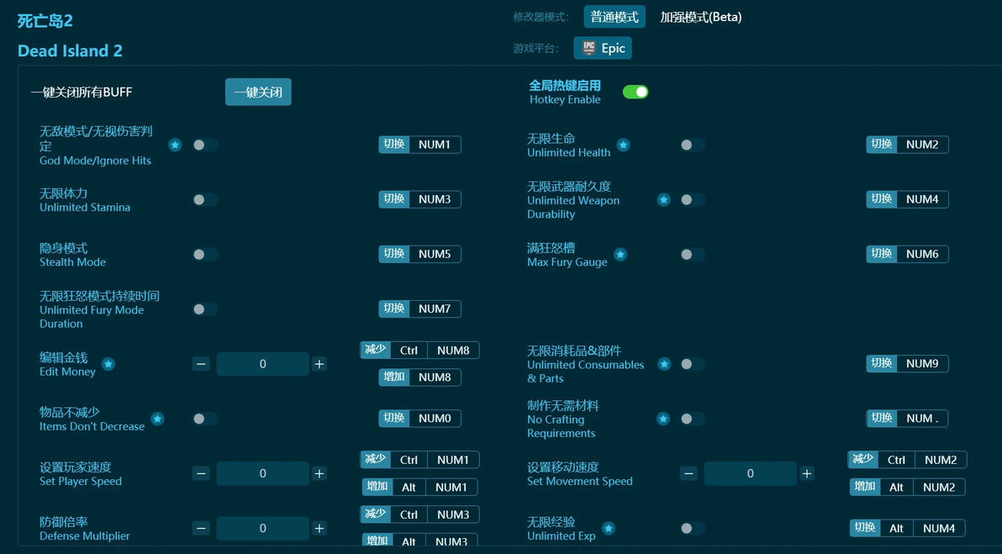
Task: Decrease Set Player Speed with minus
Action: pyautogui.click(x=201, y=473)
